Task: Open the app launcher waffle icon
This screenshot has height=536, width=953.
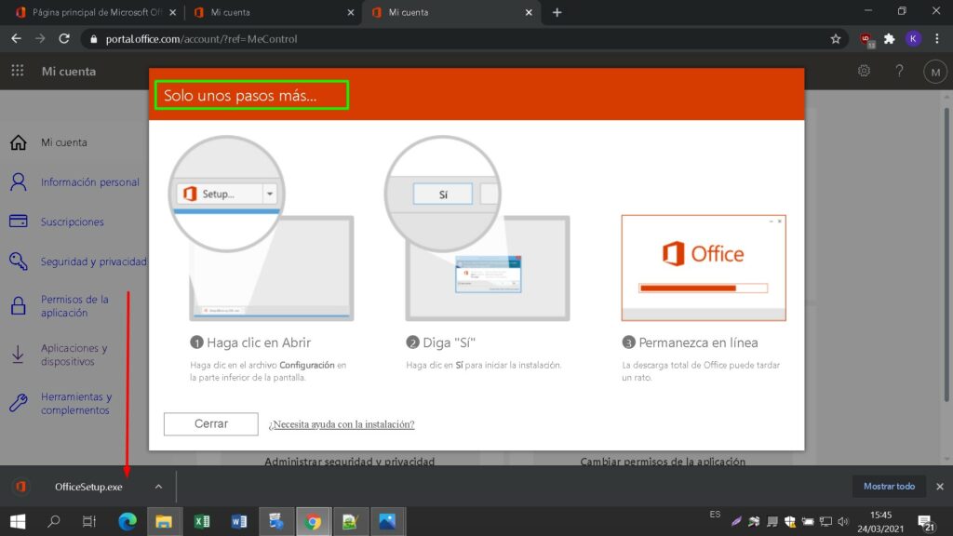Action: (x=17, y=71)
